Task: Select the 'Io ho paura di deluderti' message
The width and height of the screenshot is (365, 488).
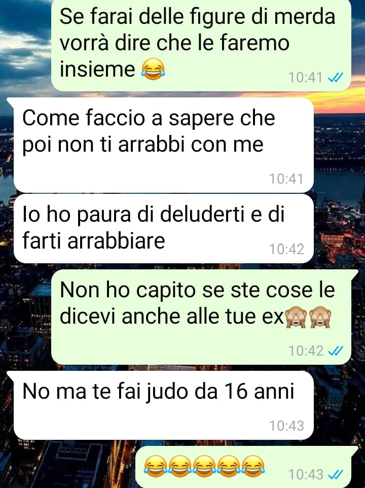Action: [x=164, y=229]
